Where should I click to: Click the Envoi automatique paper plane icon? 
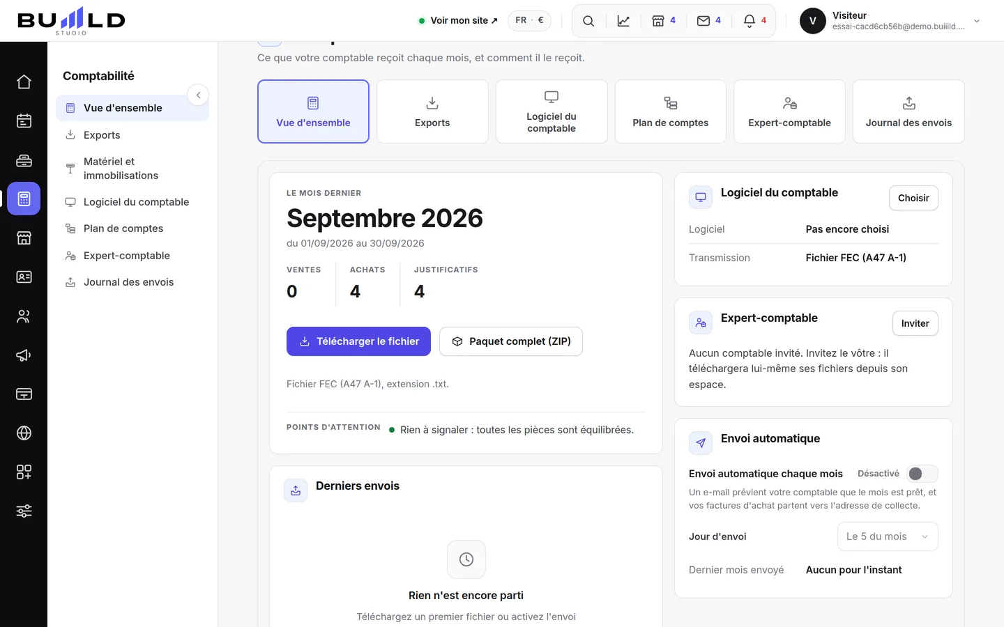(701, 443)
